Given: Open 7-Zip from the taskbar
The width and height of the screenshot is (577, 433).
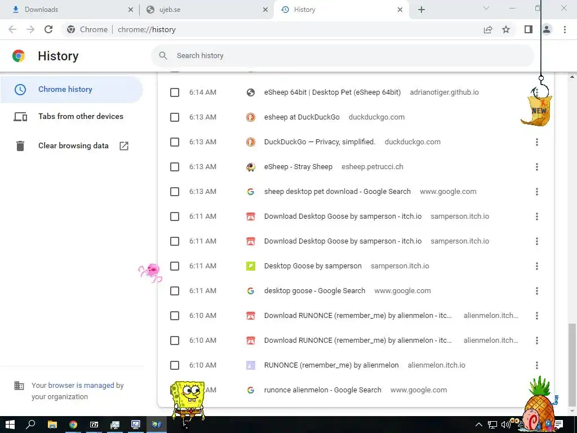Looking at the screenshot, I should coord(94,425).
